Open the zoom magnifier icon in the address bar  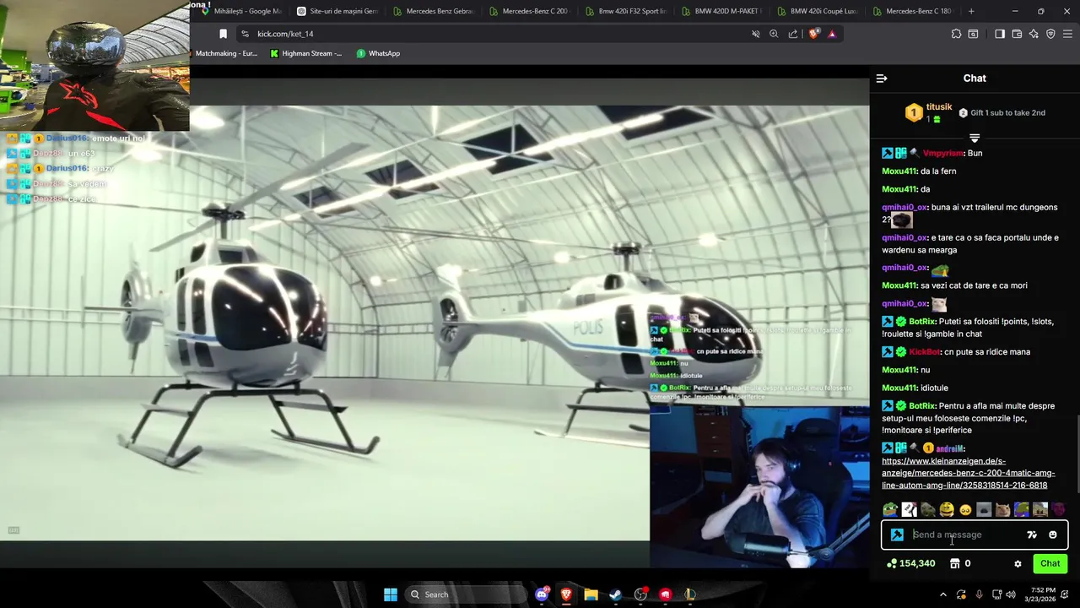(774, 34)
